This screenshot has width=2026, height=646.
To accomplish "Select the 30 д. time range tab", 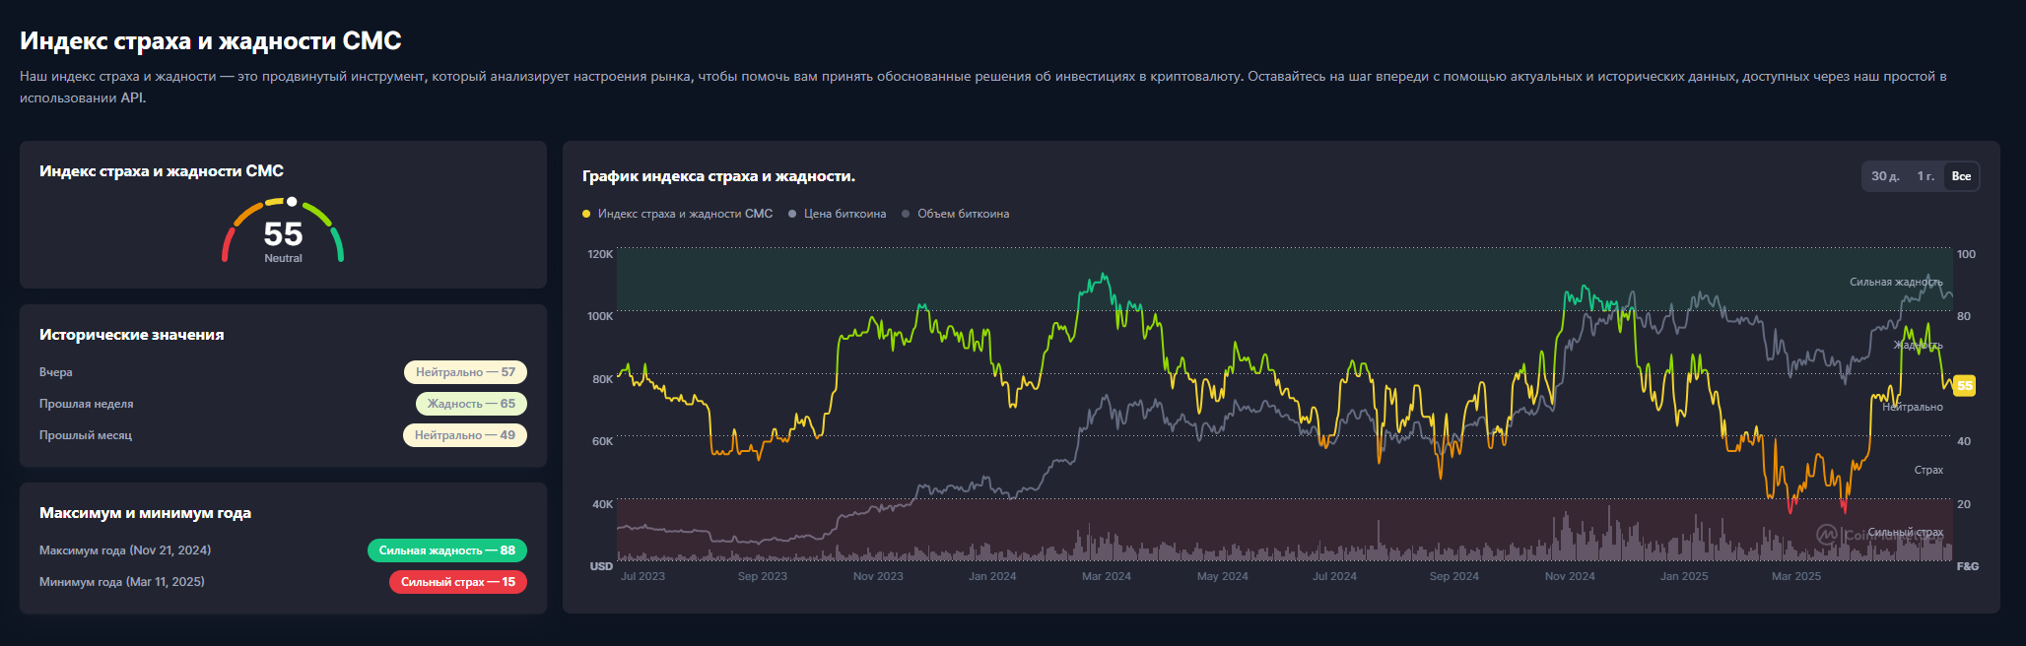I will [x=1885, y=176].
